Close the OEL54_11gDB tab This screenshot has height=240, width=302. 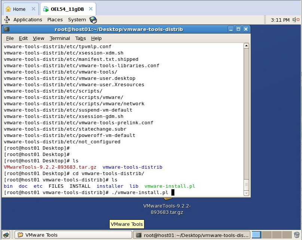91,9
